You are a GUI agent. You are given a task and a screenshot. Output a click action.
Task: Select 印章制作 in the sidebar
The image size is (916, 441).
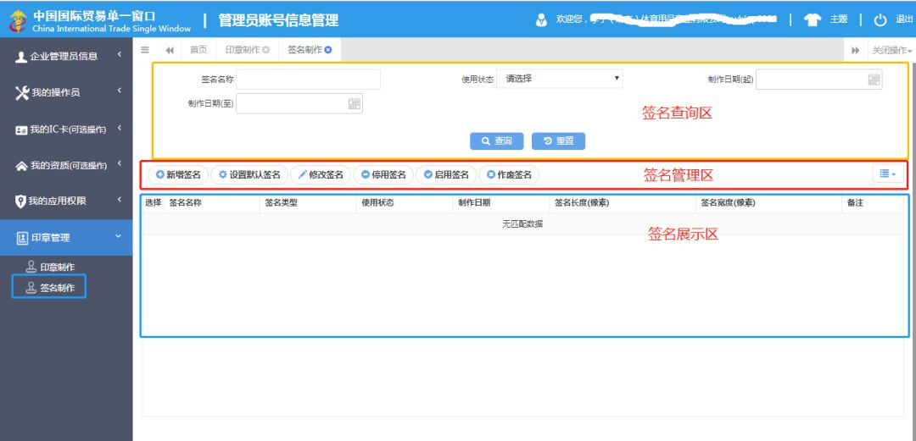point(57,267)
